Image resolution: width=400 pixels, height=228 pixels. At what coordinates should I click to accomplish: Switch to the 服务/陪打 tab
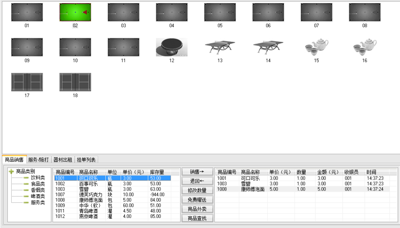39,159
